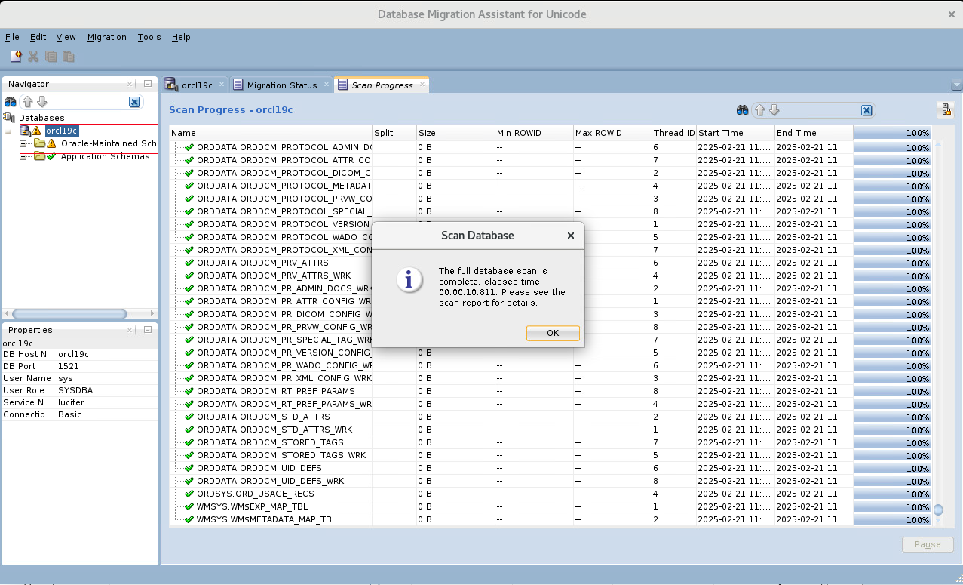Screen dimensions: 963x585
Task: Click the scan table vertical scrollbar thumb
Action: 938,510
